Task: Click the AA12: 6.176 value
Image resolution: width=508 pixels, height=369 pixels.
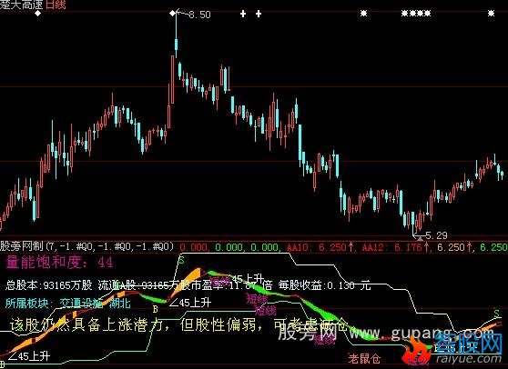Action: 396,247
